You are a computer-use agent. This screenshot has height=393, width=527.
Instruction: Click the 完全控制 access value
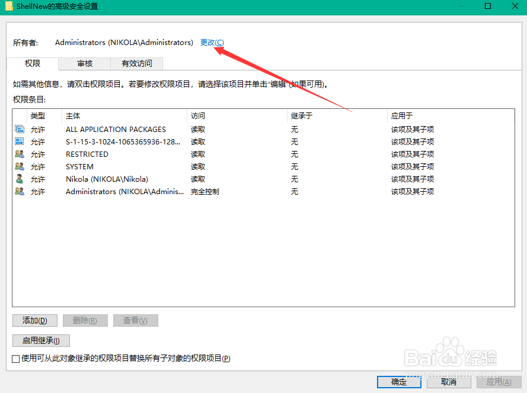point(205,191)
